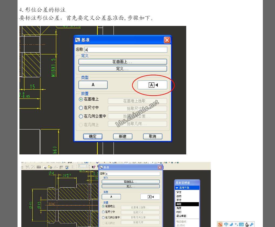Select the boxed A datum symbol type

pyautogui.click(x=152, y=85)
